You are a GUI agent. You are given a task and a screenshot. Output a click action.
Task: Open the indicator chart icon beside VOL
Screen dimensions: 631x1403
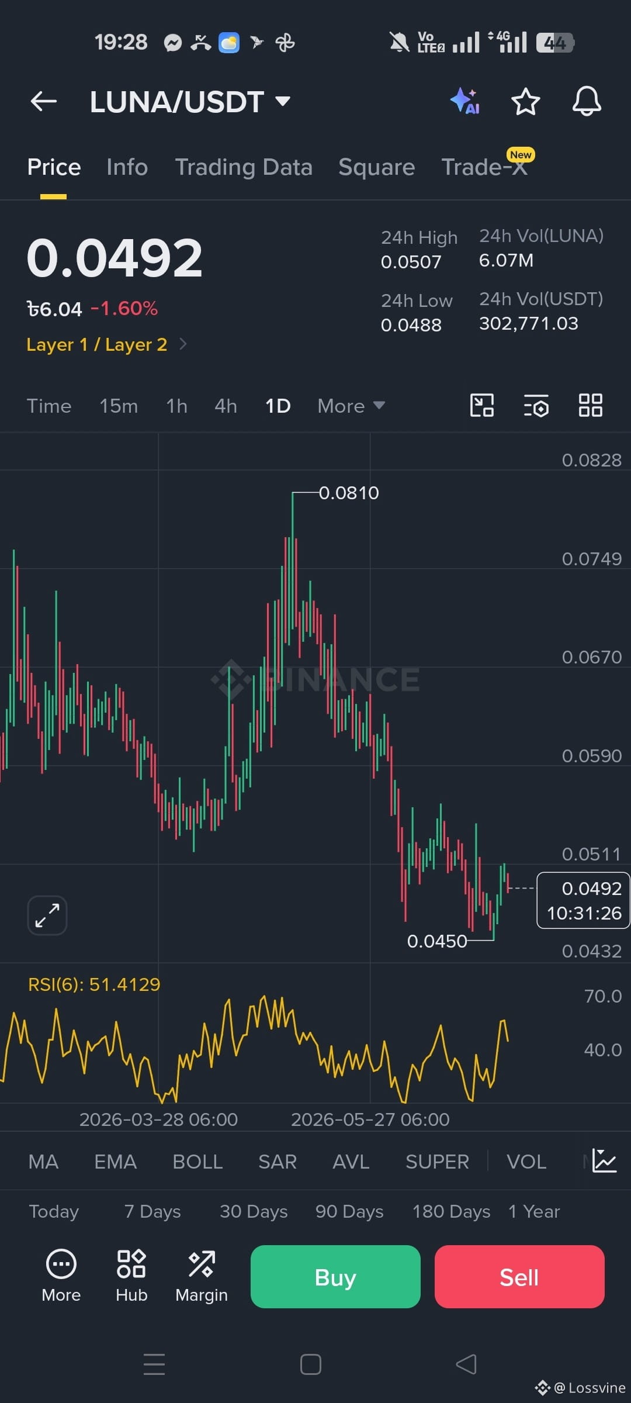pos(604,1160)
